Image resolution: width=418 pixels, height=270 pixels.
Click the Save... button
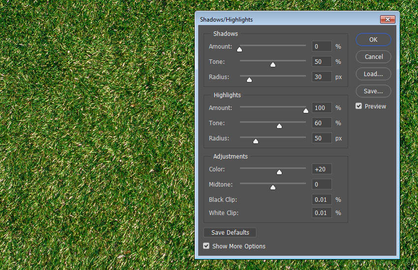373,91
